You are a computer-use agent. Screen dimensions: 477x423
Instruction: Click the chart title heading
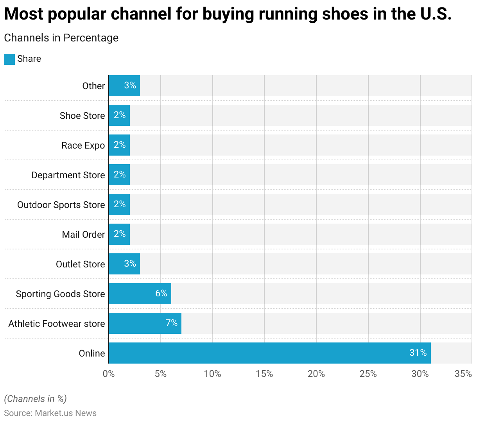coord(228,14)
